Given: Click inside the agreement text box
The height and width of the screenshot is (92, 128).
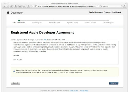Looking at the screenshot, I should (65, 53).
